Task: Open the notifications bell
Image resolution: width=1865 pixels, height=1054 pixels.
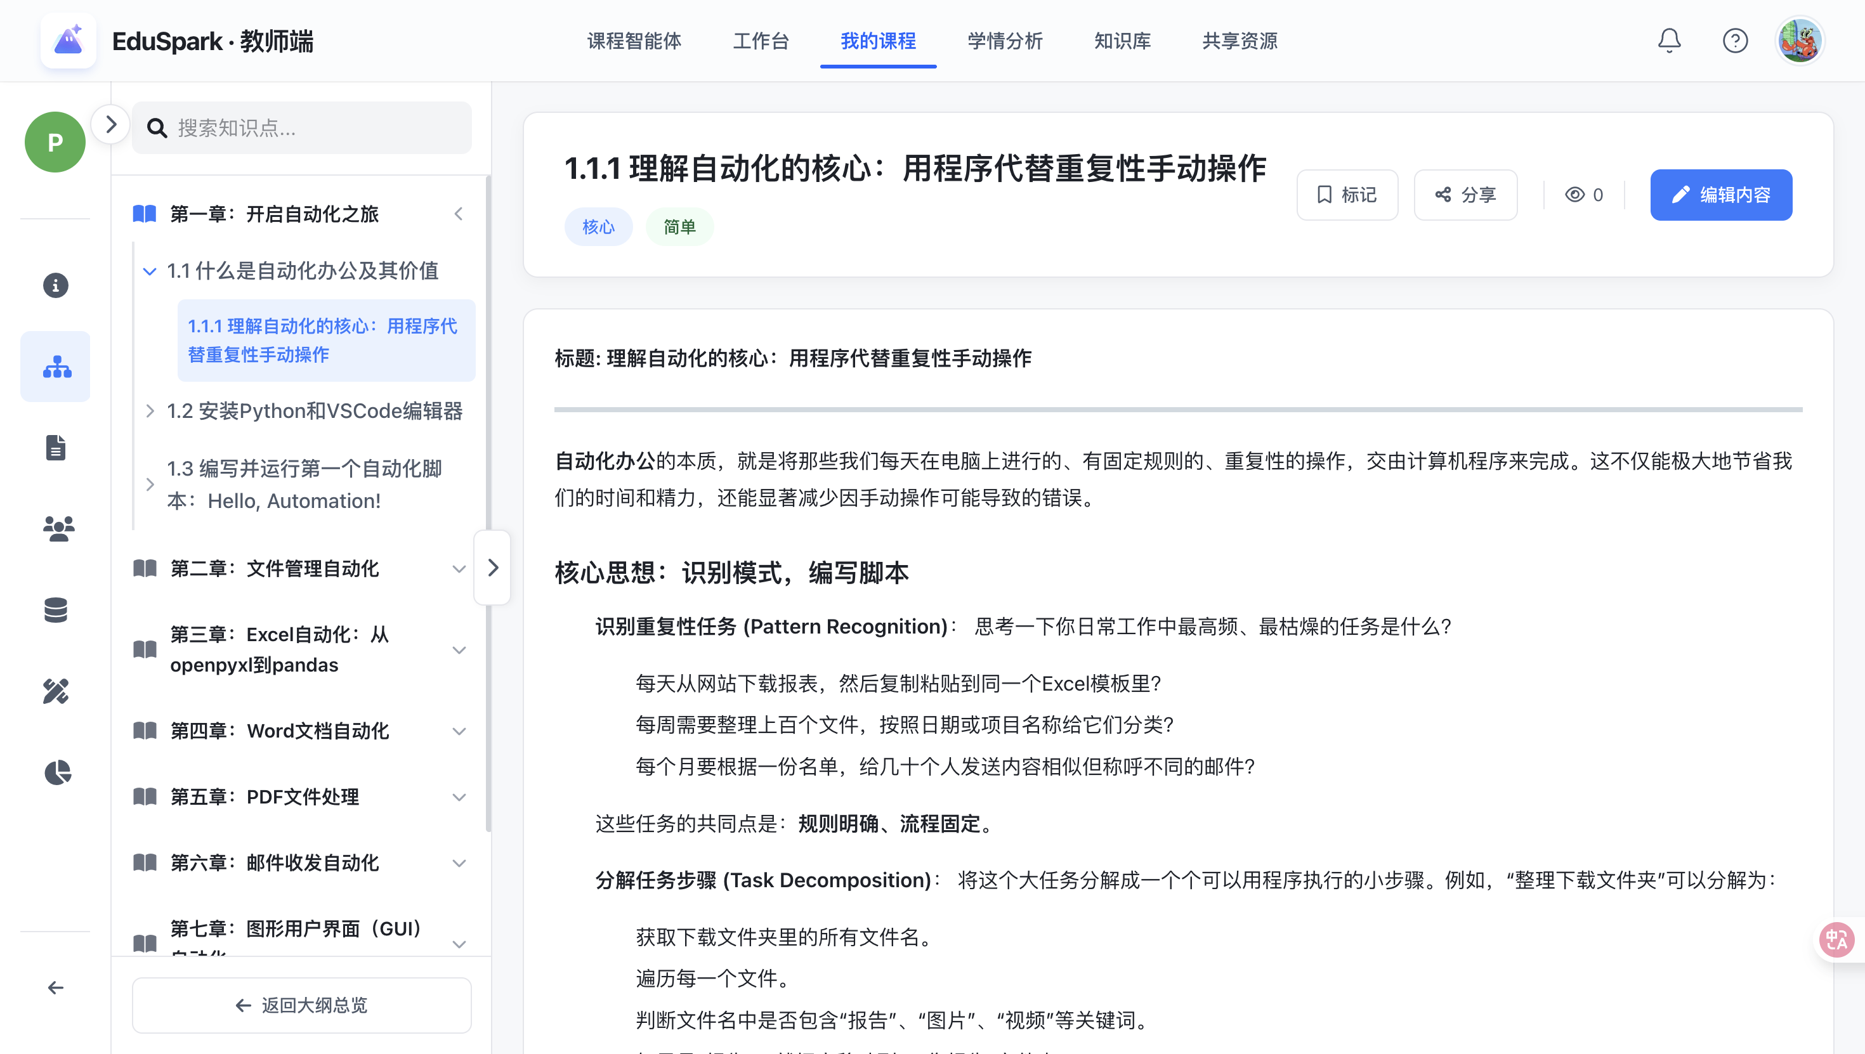Action: pos(1669,41)
